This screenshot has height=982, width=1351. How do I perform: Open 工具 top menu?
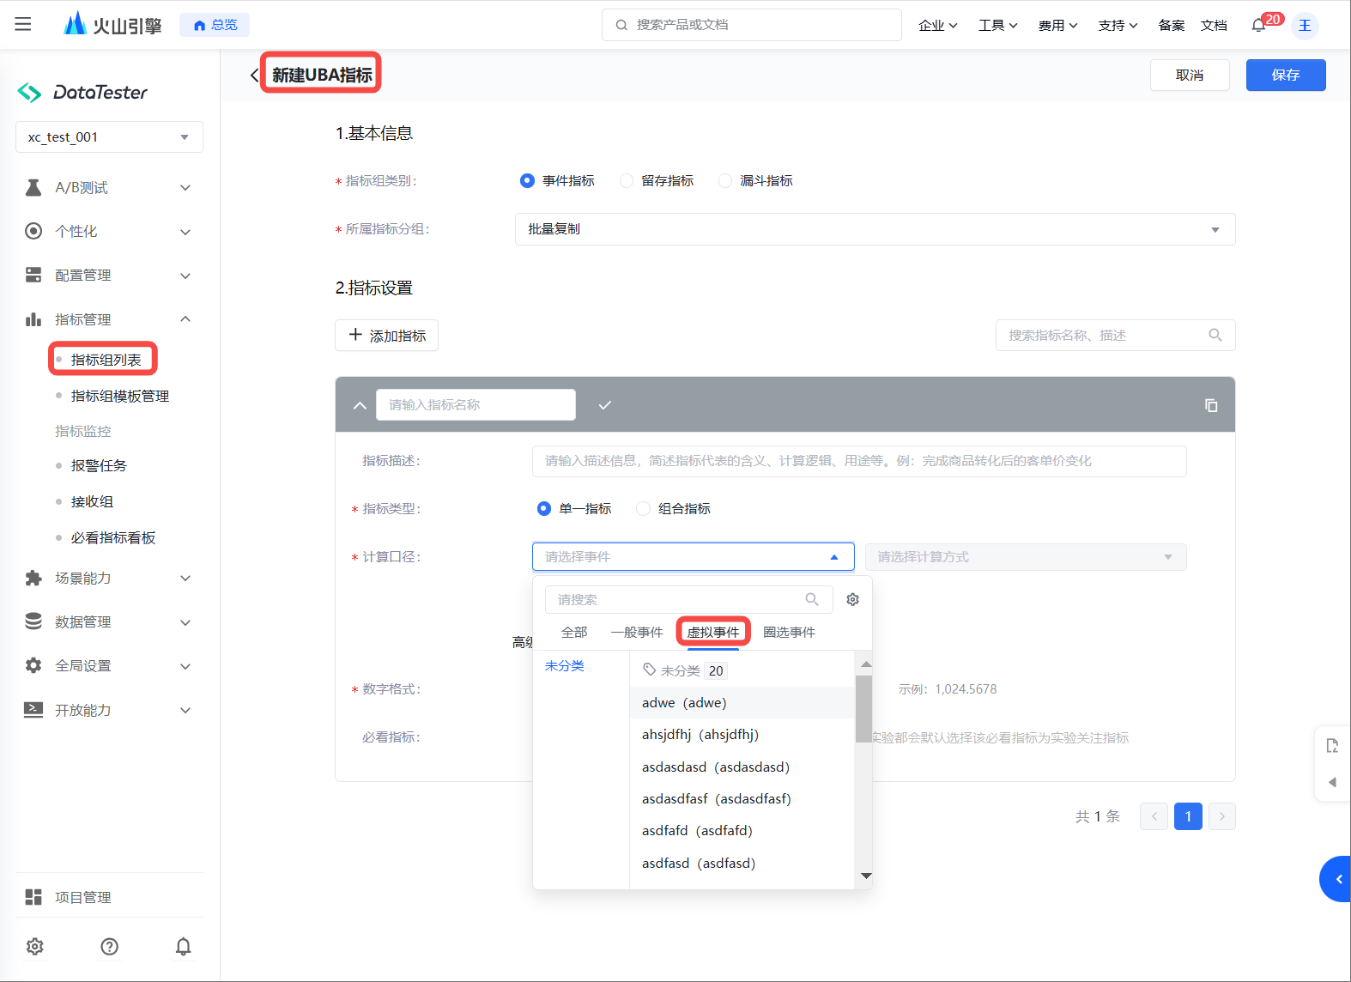tap(997, 25)
